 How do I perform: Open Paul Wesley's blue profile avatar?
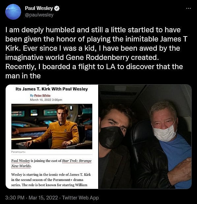coord(13,12)
